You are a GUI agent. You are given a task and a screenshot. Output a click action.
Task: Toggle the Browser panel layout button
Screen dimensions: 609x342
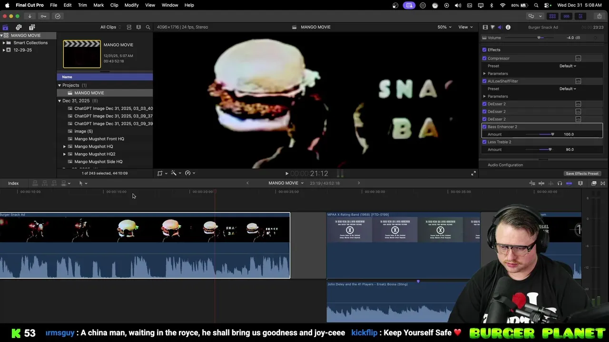[552, 16]
